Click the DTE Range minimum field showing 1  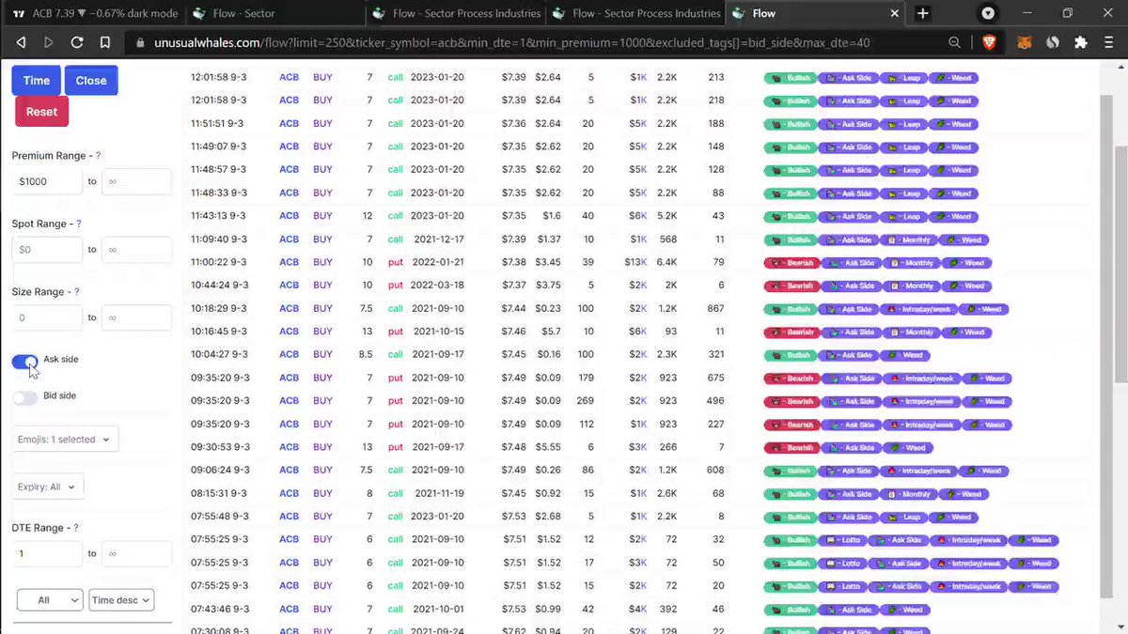(x=47, y=553)
